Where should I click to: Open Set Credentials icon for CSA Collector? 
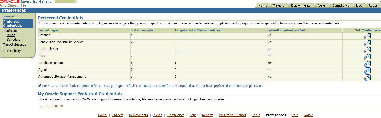[x=368, y=50]
